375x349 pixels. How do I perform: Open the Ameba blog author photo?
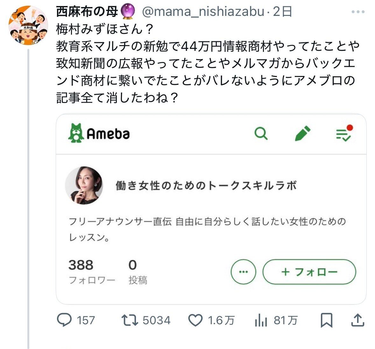84,186
